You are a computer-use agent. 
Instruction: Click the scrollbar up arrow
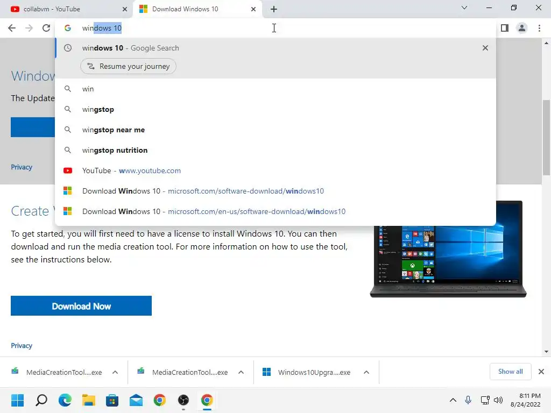click(x=546, y=43)
